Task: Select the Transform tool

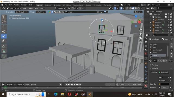Action: pos(4,41)
